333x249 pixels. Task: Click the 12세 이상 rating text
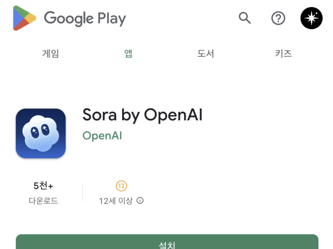click(x=116, y=200)
